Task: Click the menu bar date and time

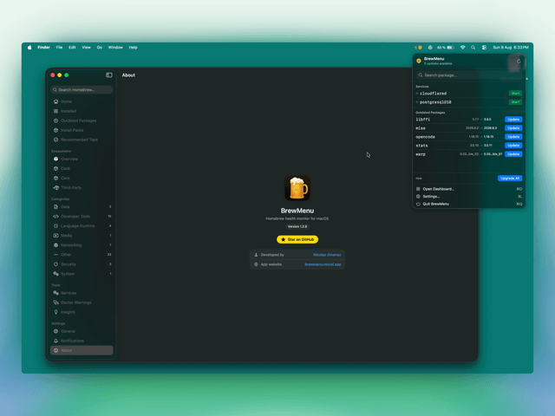Action: click(511, 48)
